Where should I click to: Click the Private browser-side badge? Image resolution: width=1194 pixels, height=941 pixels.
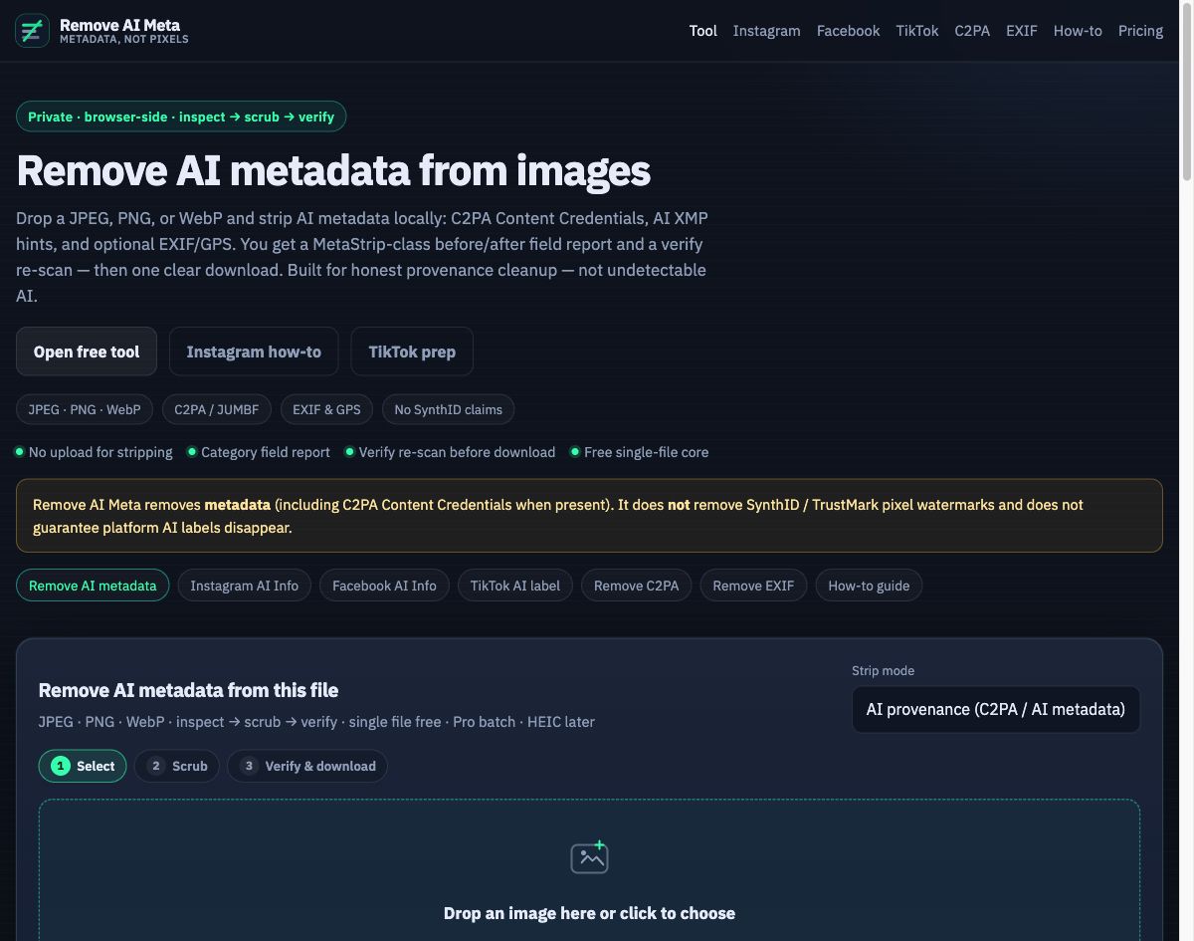pos(181,117)
